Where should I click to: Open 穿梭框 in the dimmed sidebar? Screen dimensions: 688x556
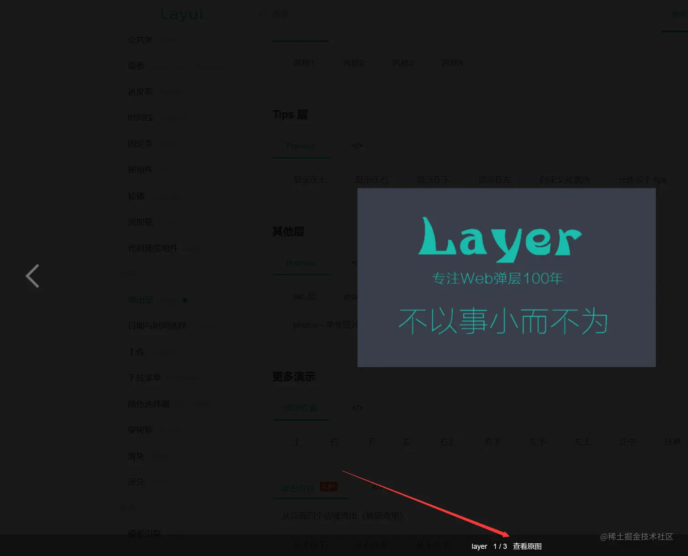click(140, 430)
